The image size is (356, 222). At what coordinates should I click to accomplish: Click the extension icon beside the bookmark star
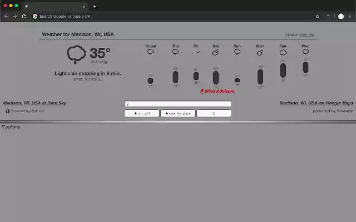(x=328, y=16)
